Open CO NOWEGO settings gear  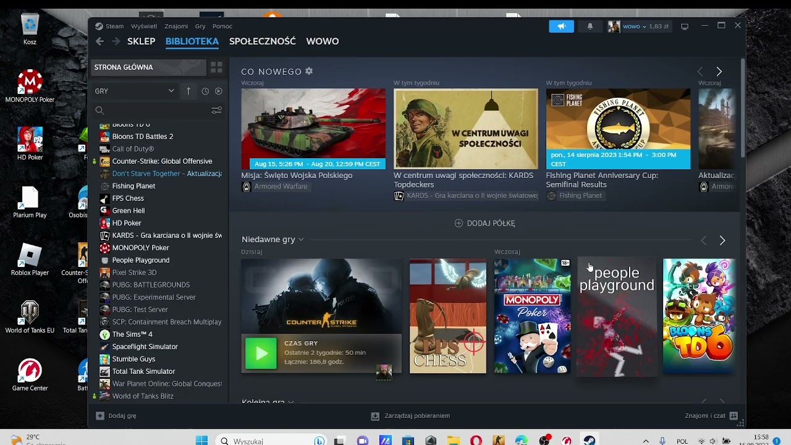(309, 71)
